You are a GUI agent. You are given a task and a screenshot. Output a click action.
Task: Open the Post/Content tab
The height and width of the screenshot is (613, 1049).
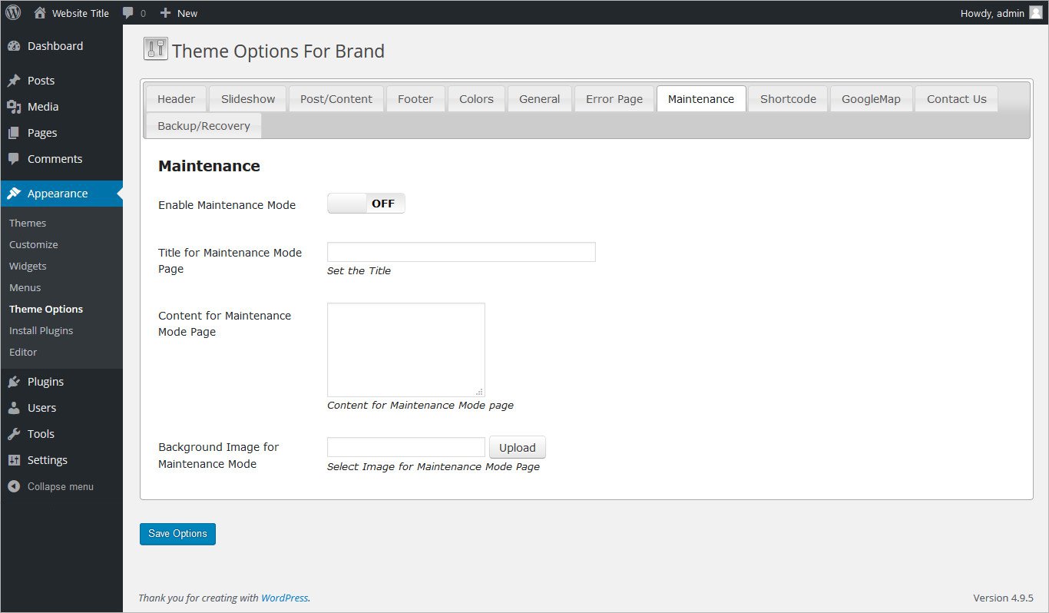click(x=336, y=98)
